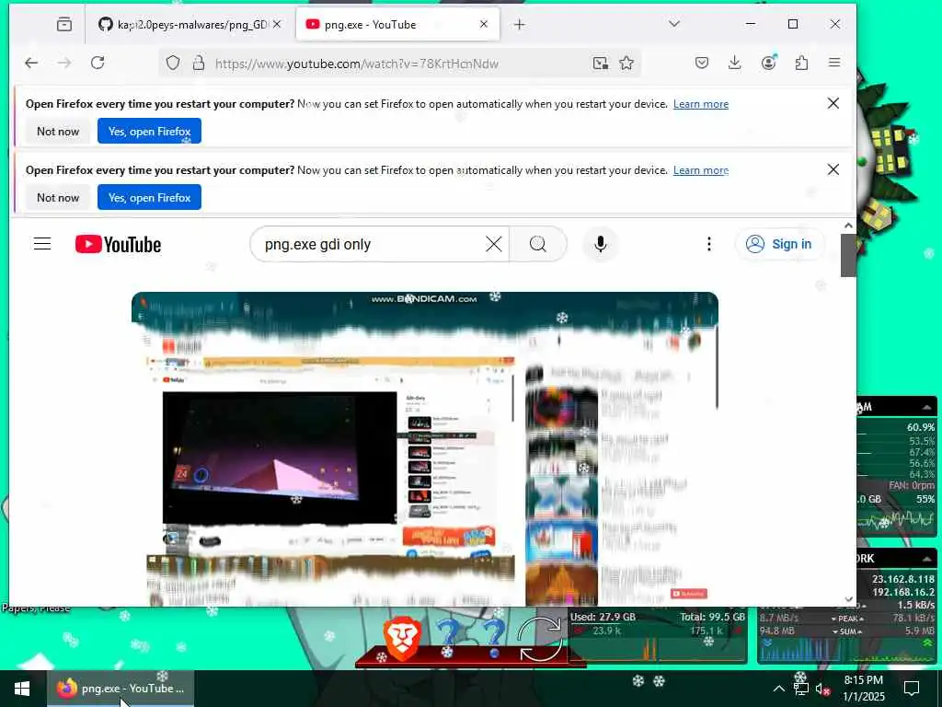Click Yes, open Firefox in first notification
Viewport: 942px width, 707px height.
click(x=150, y=131)
